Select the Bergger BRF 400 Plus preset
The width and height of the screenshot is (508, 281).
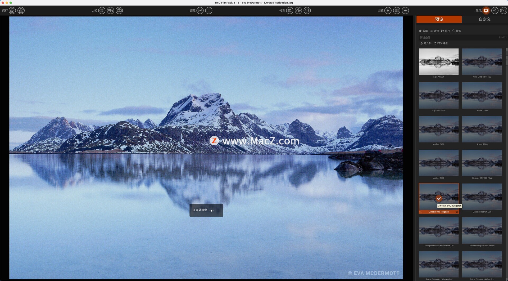(x=482, y=163)
